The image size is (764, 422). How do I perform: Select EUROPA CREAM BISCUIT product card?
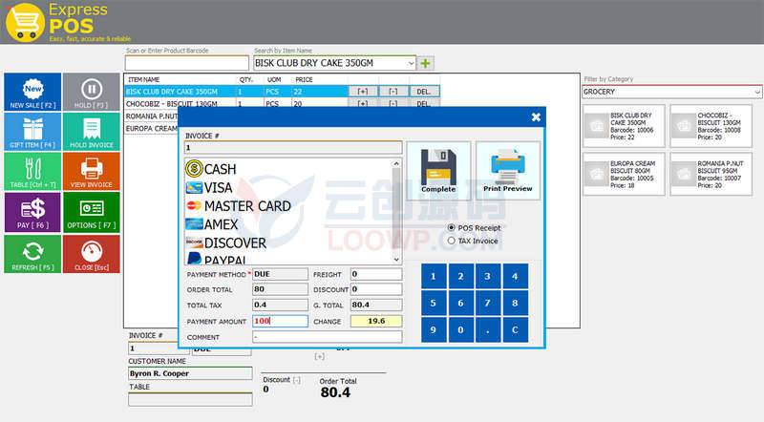(624, 175)
